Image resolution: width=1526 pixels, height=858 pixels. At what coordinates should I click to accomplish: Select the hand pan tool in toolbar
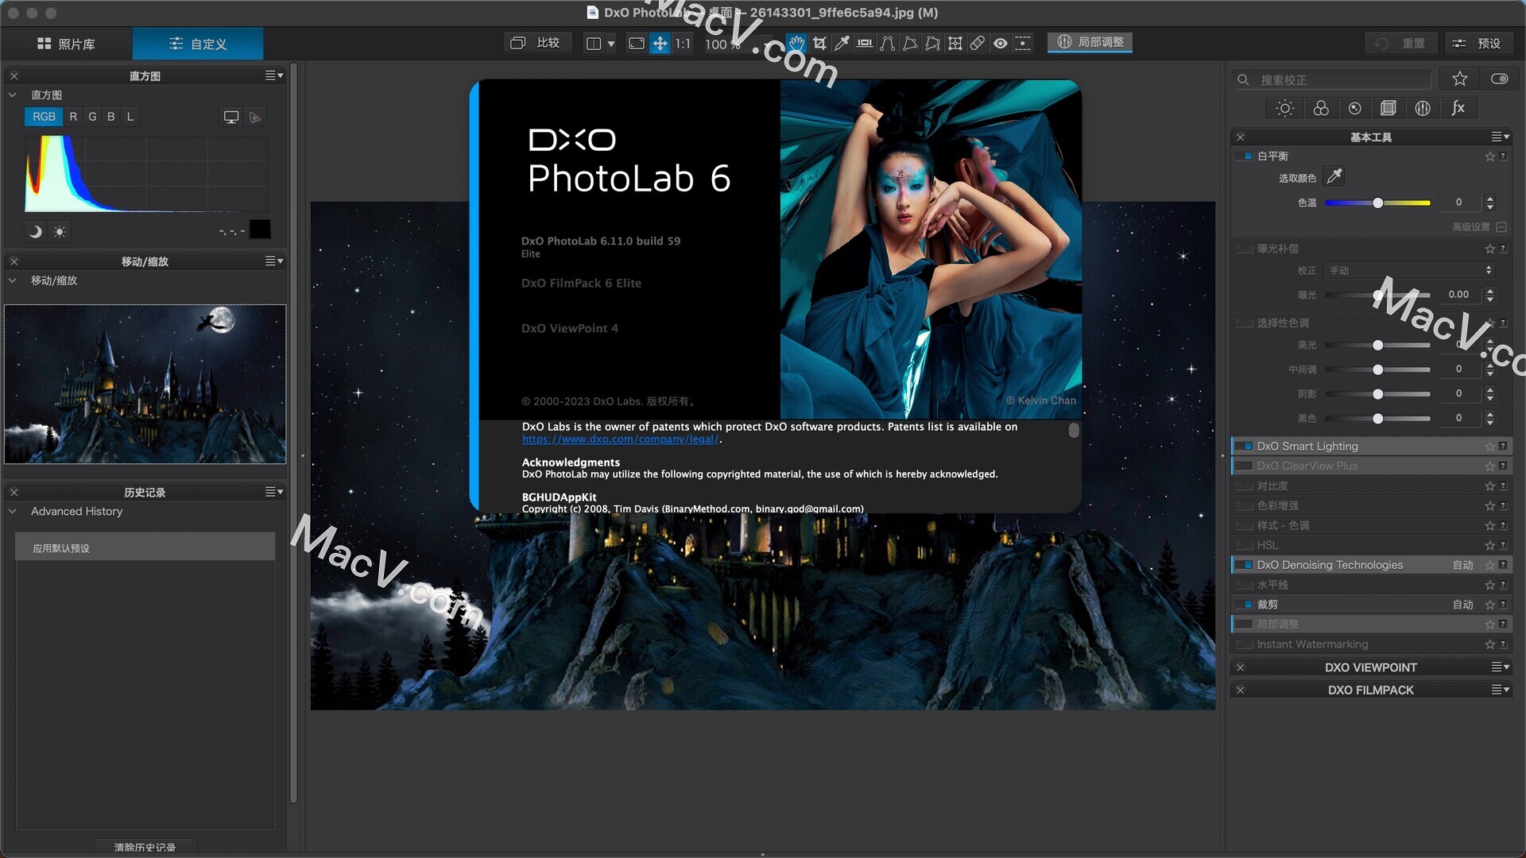click(x=796, y=43)
